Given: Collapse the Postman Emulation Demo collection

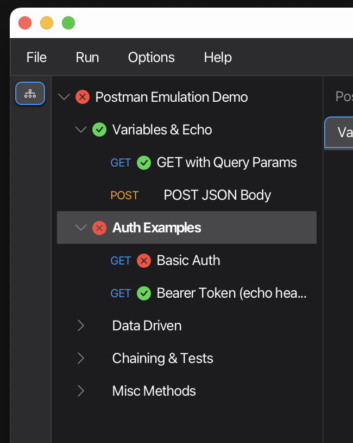Looking at the screenshot, I should pyautogui.click(x=64, y=97).
